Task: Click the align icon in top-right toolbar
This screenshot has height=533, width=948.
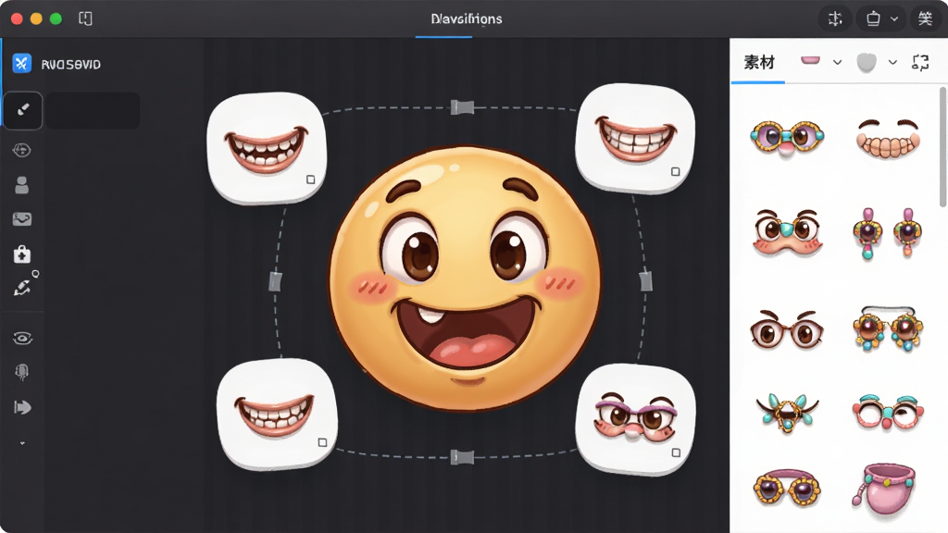Action: [835, 19]
